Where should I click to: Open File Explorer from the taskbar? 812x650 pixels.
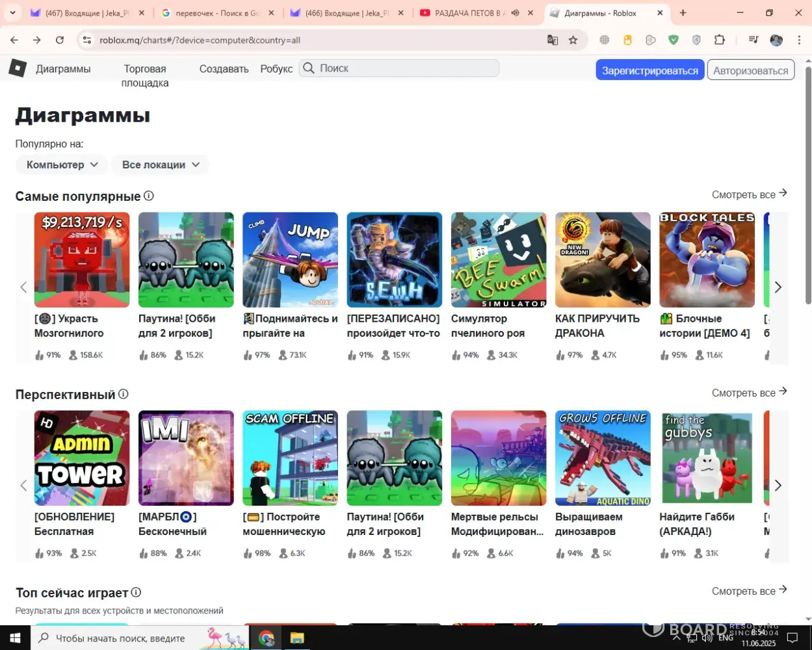(x=296, y=638)
